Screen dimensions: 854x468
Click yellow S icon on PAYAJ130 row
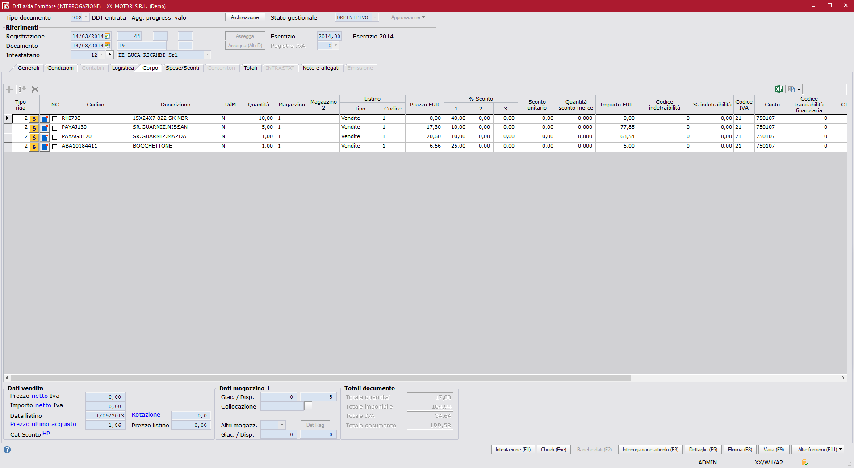(34, 128)
